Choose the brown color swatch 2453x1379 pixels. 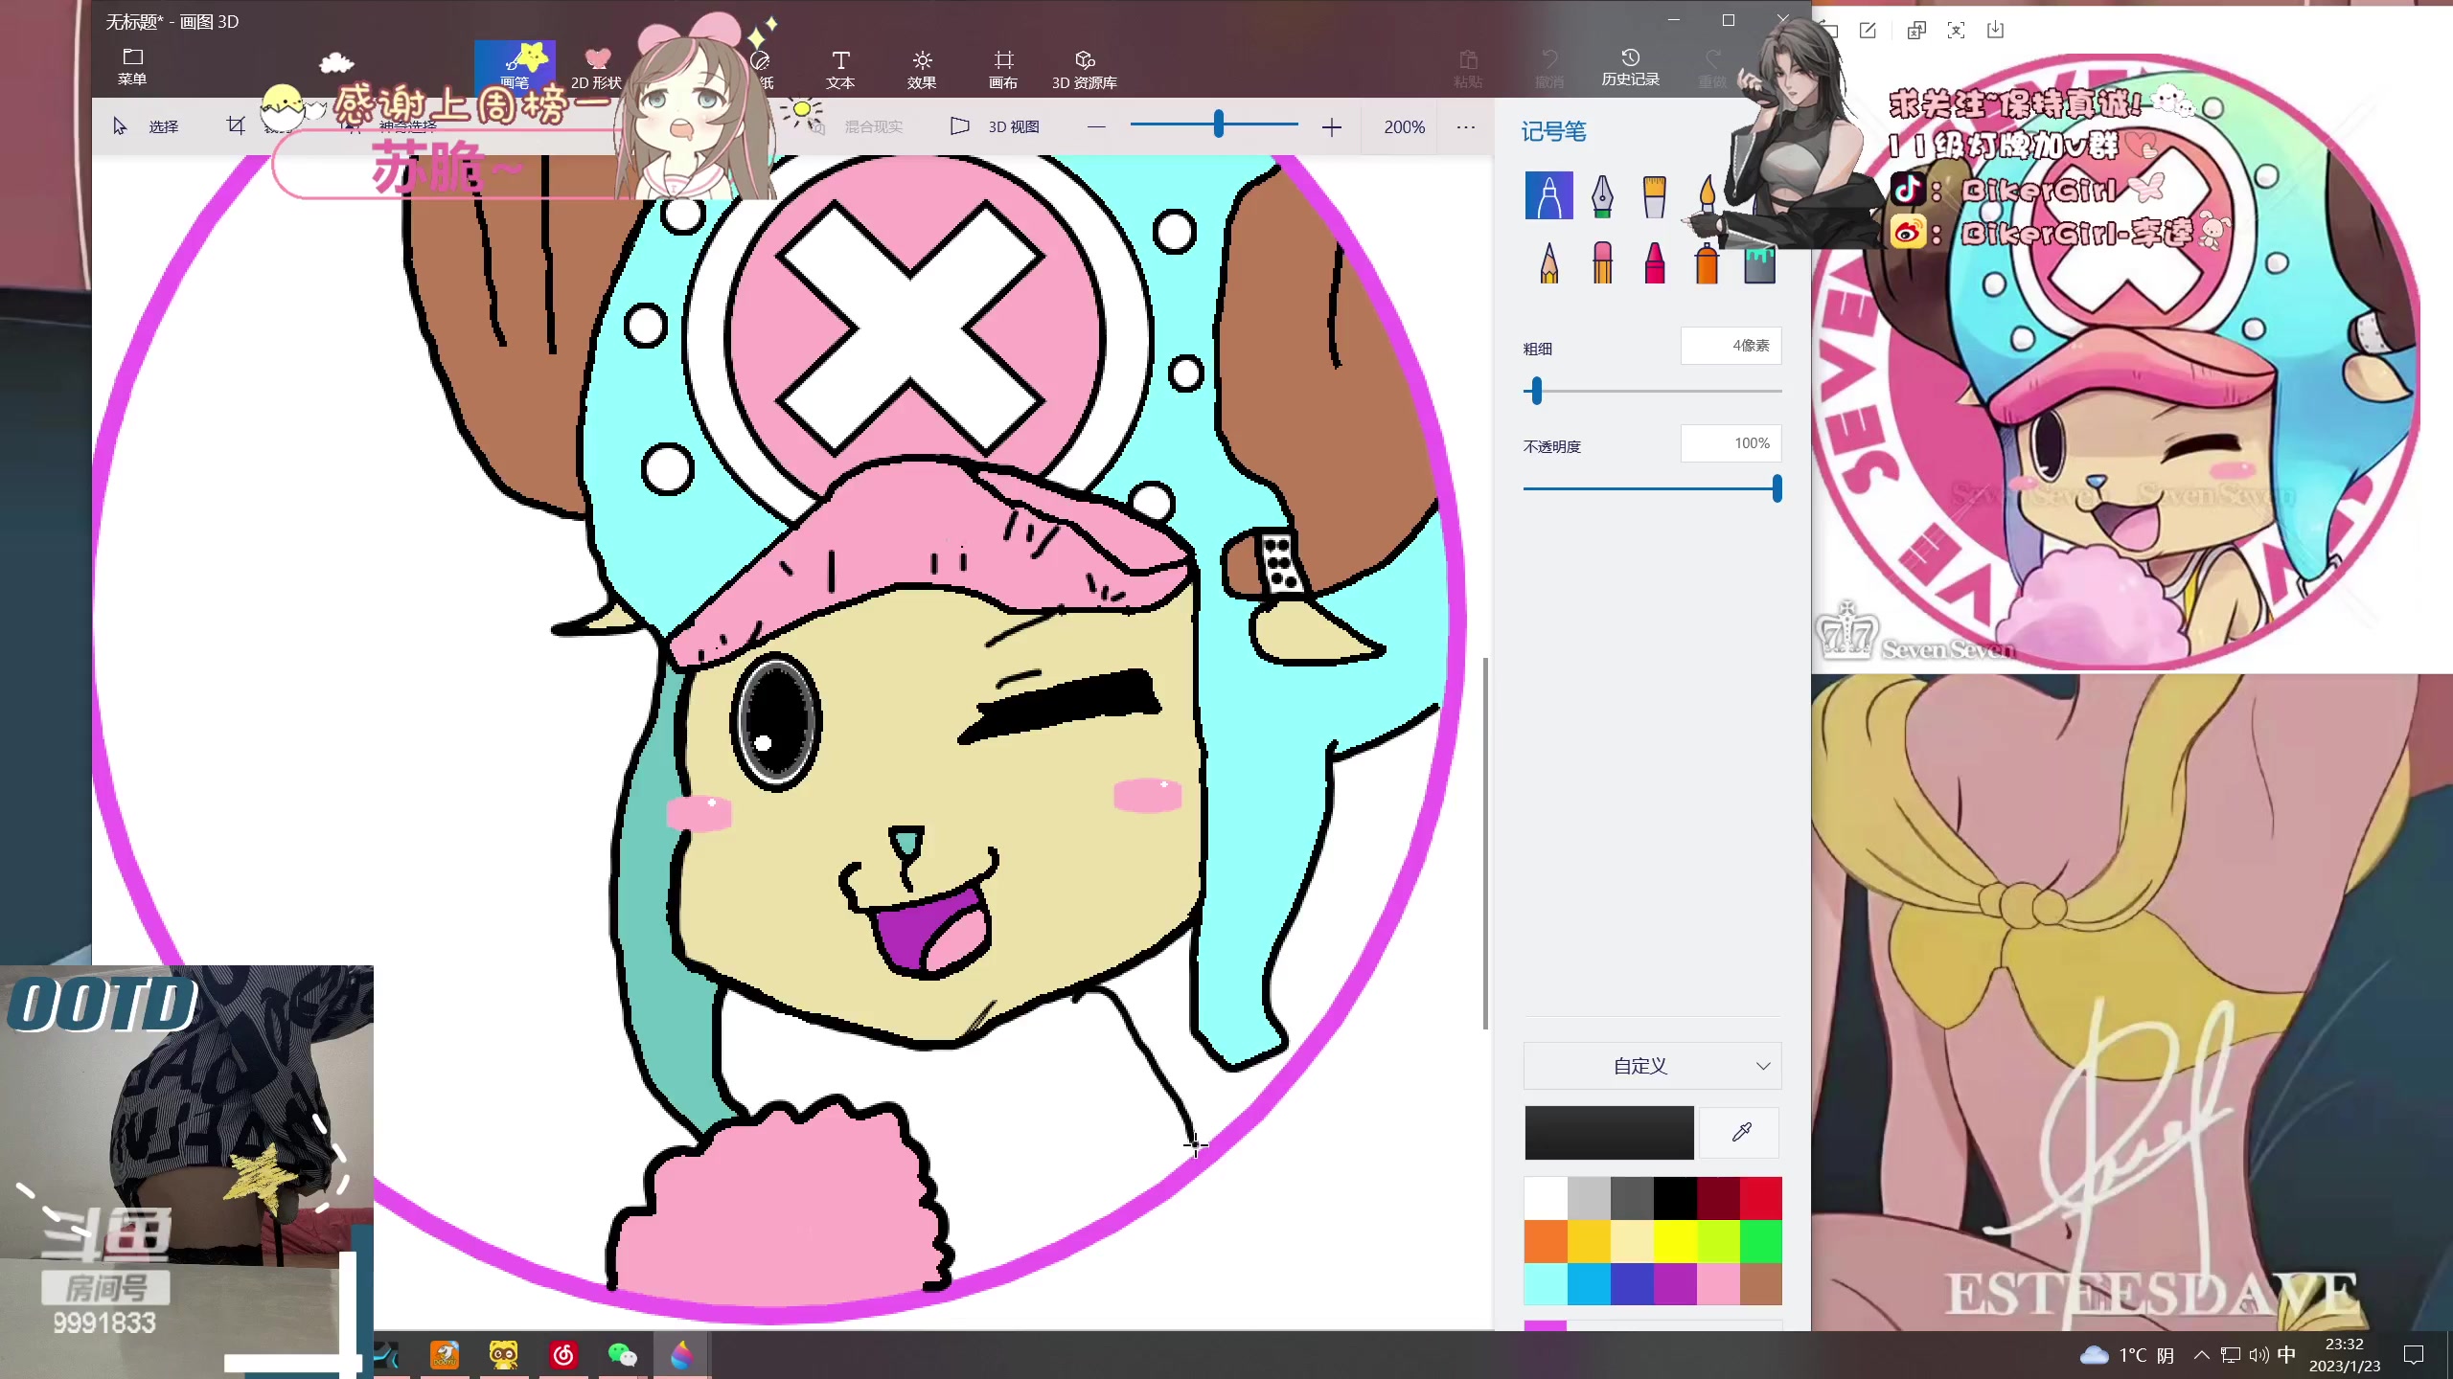[1761, 1284]
